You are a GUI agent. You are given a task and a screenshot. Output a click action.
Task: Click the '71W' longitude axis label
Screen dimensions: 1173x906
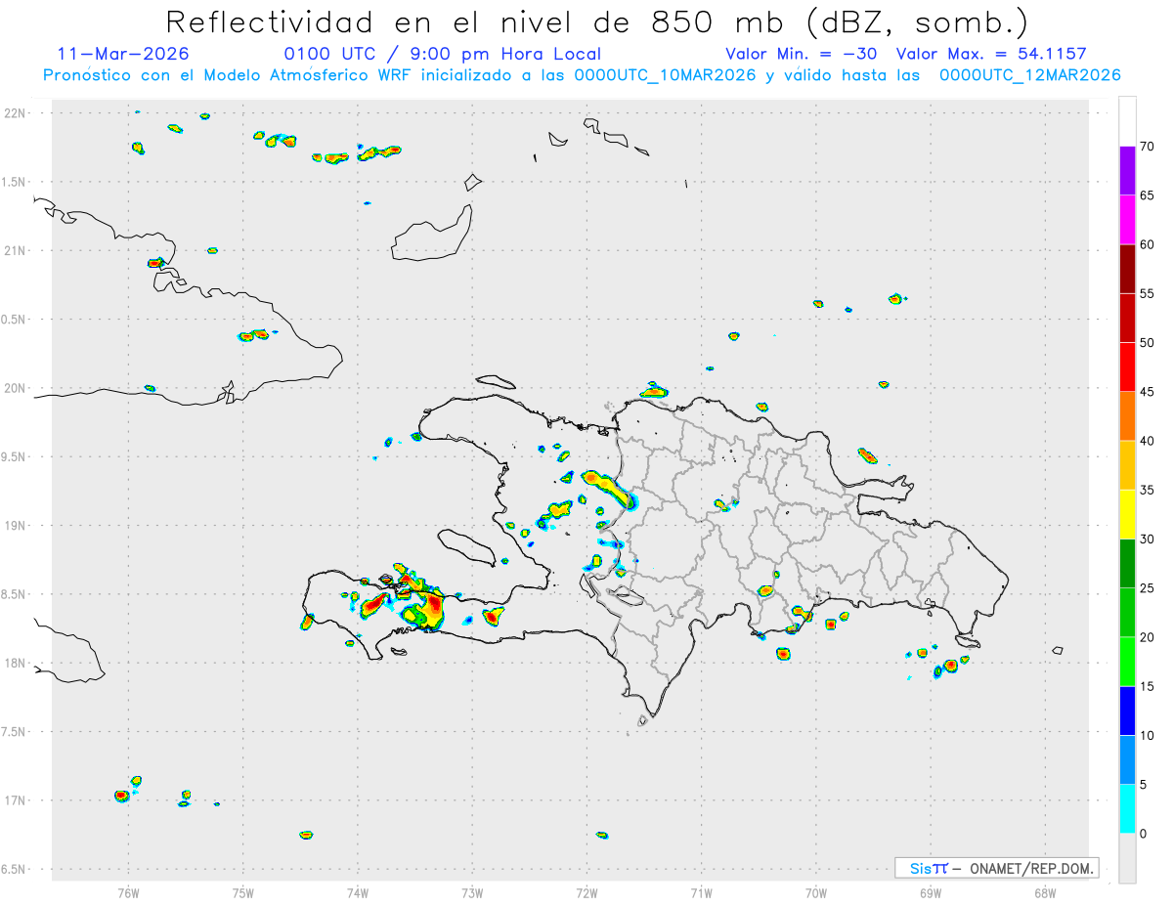(701, 893)
